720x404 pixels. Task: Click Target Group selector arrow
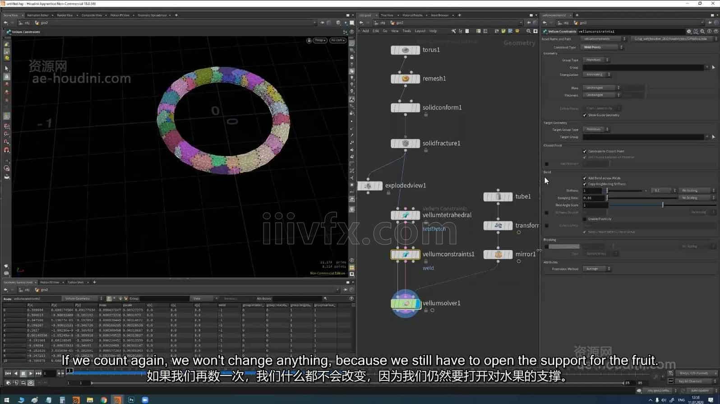[x=713, y=137]
